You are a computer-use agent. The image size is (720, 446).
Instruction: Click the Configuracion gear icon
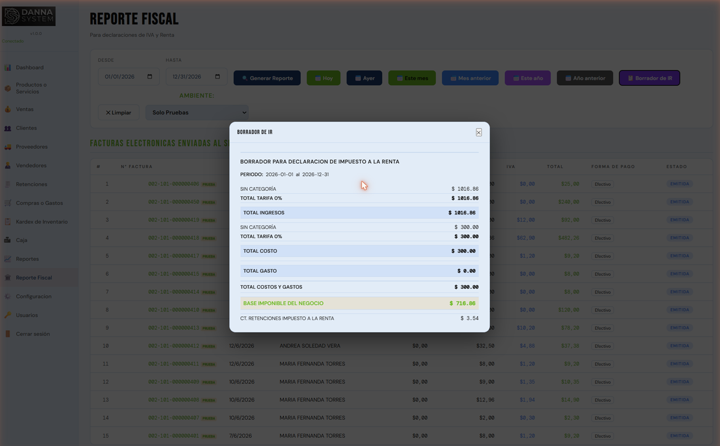click(8, 296)
